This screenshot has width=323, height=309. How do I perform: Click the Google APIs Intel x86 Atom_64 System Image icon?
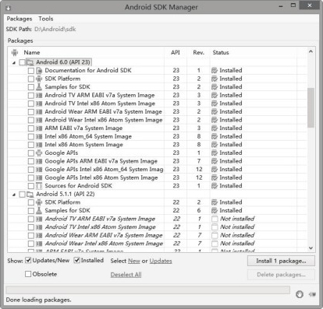click(39, 170)
